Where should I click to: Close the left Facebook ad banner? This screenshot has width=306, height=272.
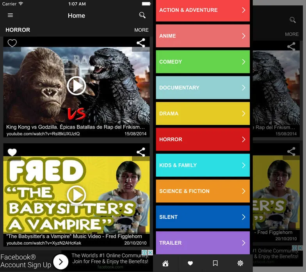[150, 252]
